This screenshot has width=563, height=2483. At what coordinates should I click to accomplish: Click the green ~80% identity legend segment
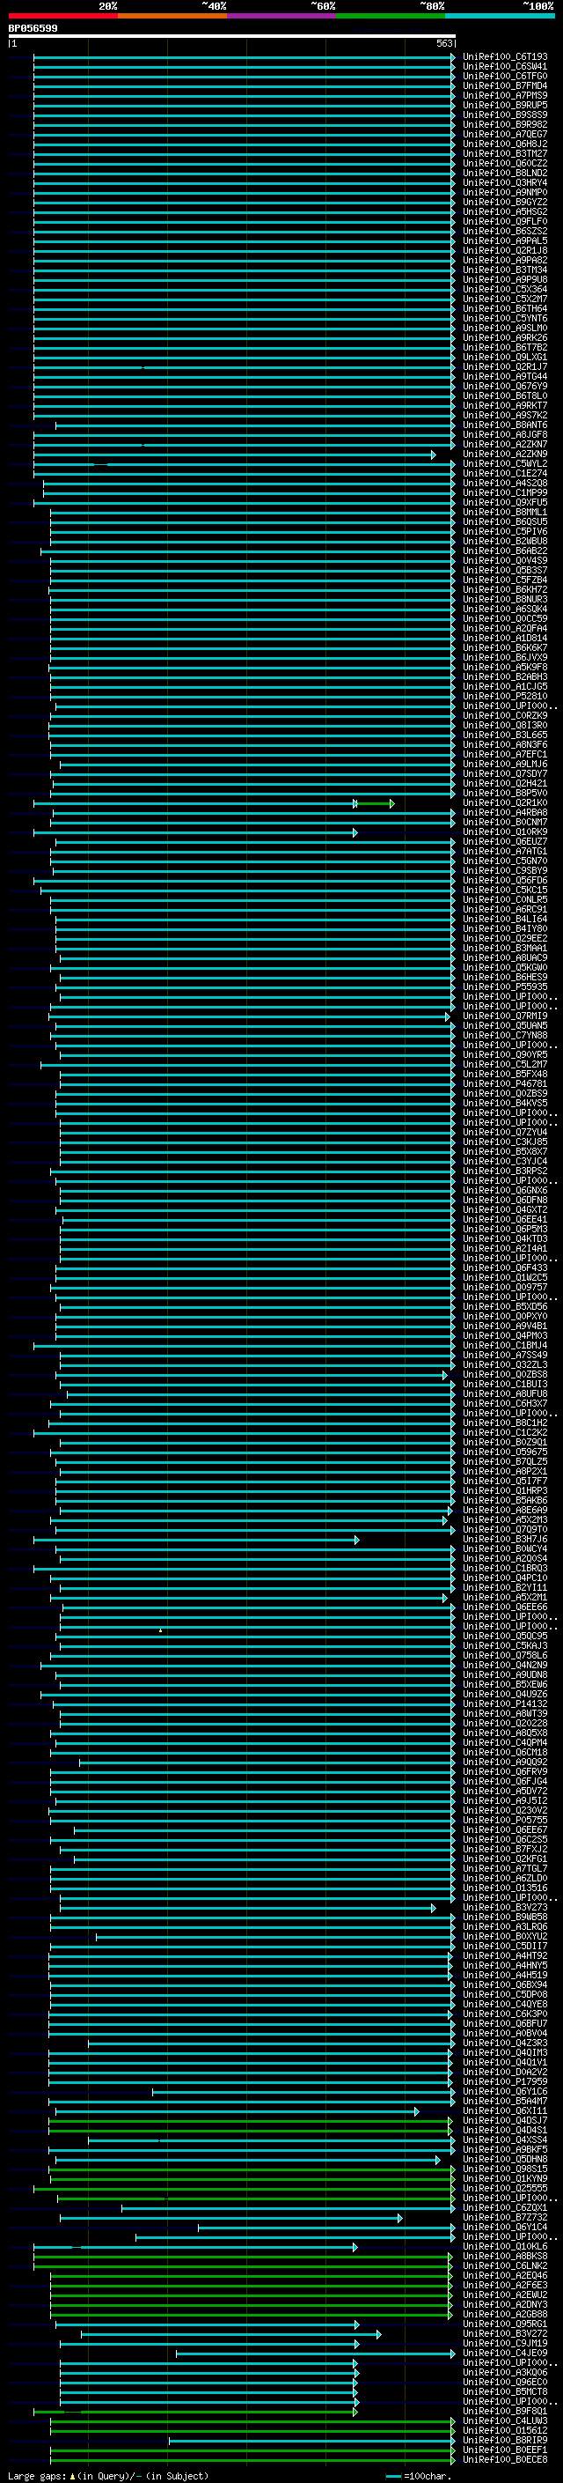pos(391,17)
